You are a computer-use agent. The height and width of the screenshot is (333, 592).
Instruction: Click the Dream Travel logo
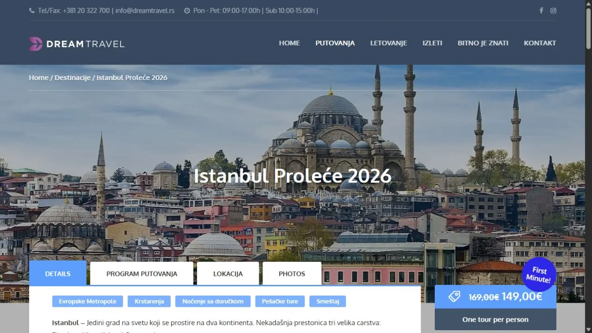point(77,43)
